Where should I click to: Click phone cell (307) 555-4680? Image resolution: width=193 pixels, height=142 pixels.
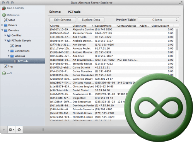105,60
